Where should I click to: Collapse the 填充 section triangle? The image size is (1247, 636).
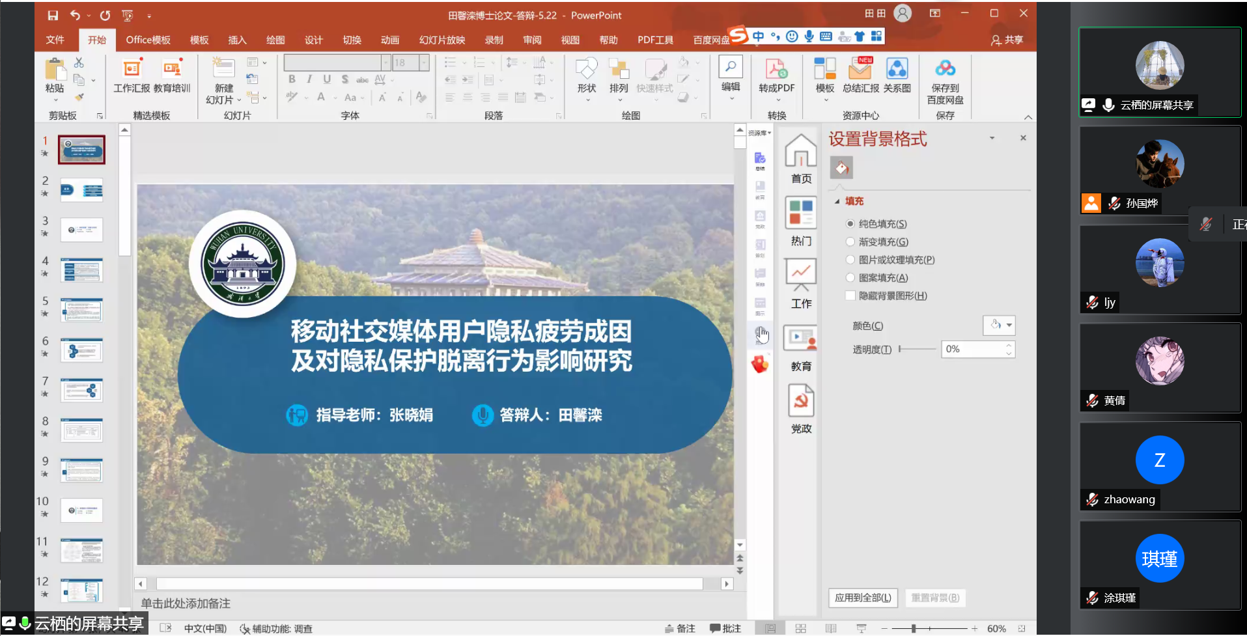(x=837, y=202)
